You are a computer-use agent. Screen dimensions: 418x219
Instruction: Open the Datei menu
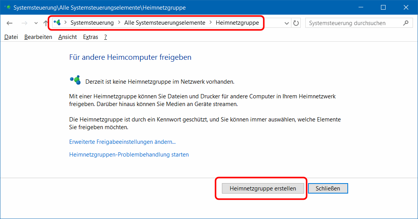pyautogui.click(x=11, y=37)
